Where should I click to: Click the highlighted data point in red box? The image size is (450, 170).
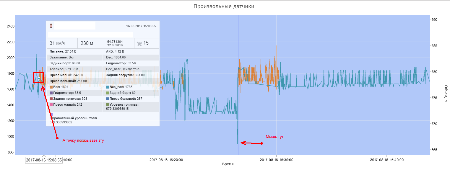(39, 78)
